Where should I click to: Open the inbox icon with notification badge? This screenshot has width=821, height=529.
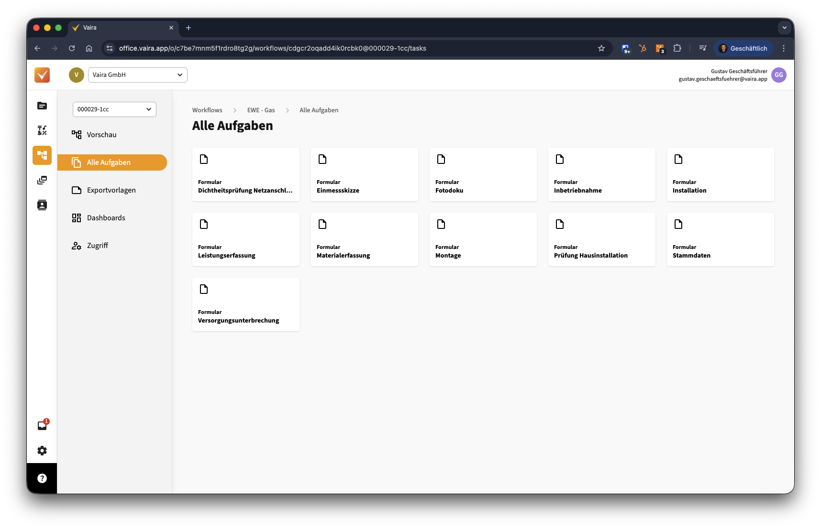click(x=42, y=425)
